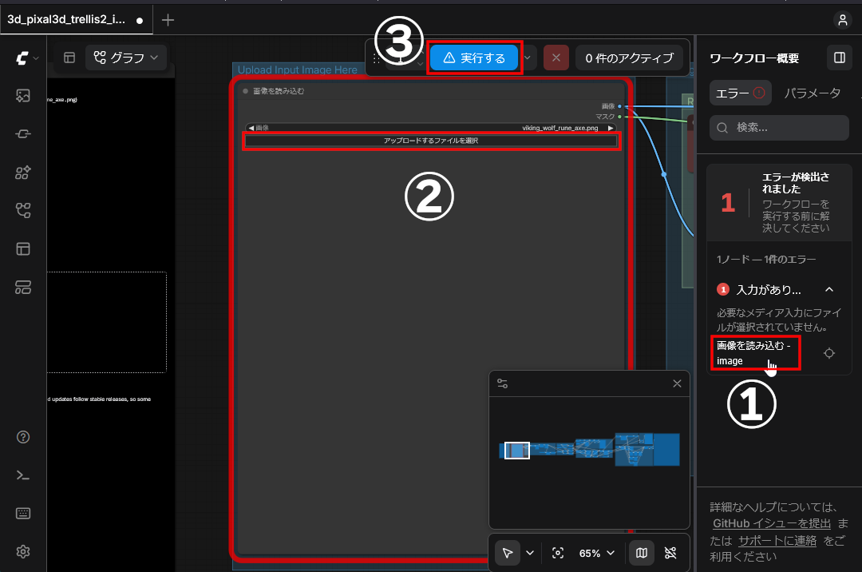Viewport: 862px width, 572px height.
Task: Click 0 件のアクティブ queue button
Action: point(629,58)
